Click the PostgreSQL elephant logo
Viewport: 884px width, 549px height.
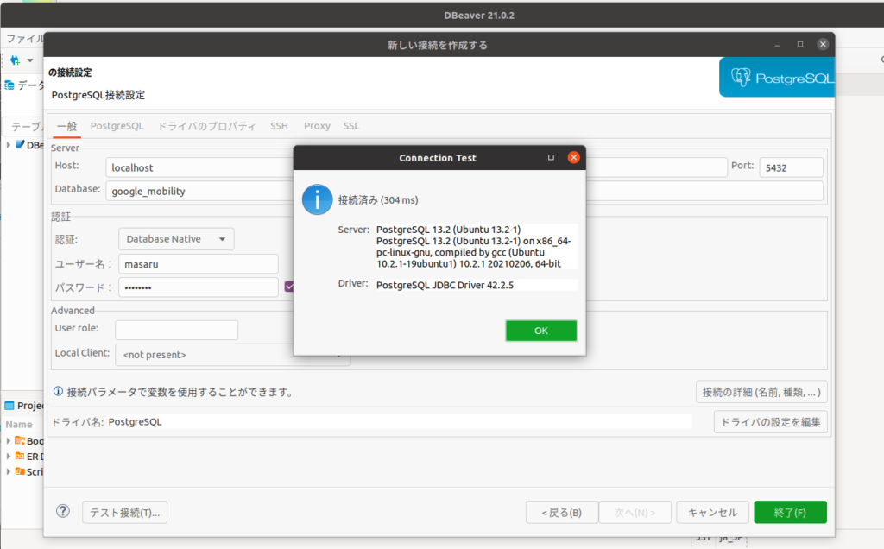pos(742,78)
